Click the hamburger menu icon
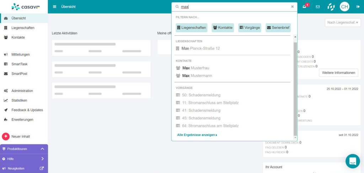Screen dimensions: 364x173 pyautogui.click(x=54, y=7)
